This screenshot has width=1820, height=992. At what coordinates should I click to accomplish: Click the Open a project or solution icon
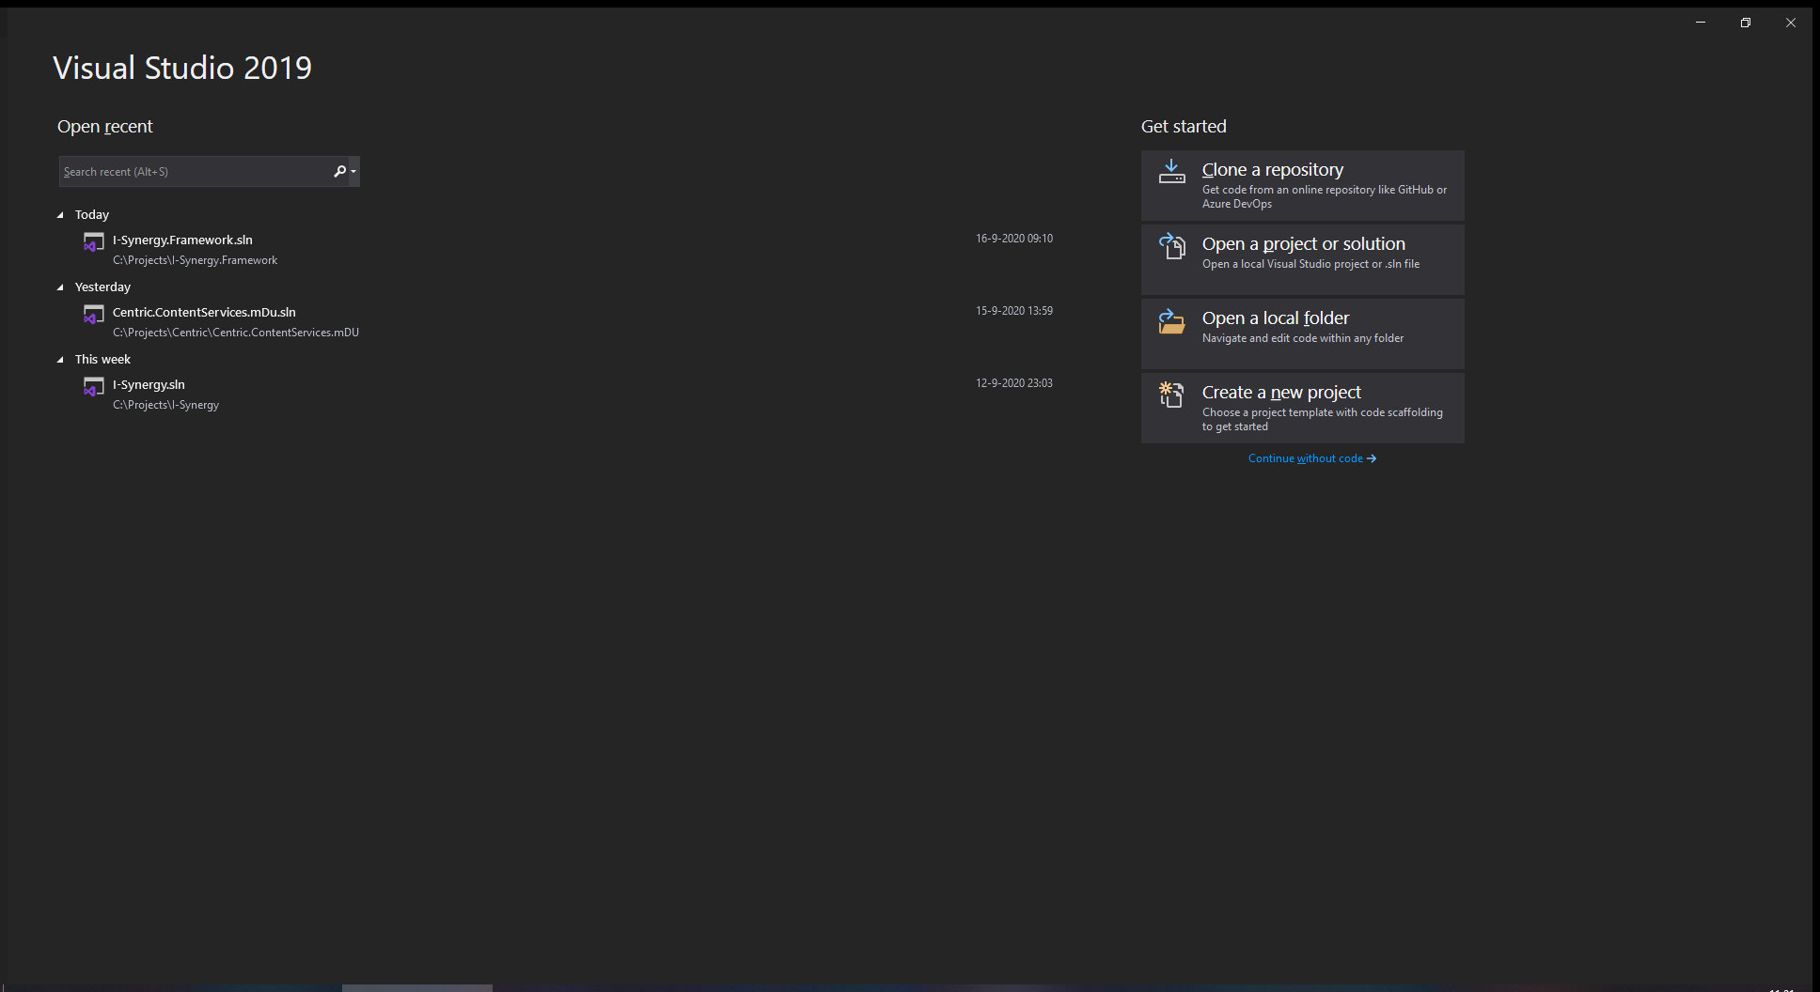click(x=1171, y=245)
